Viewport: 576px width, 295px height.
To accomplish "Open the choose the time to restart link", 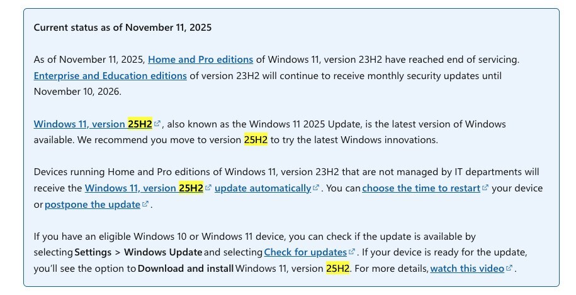I will pos(421,188).
